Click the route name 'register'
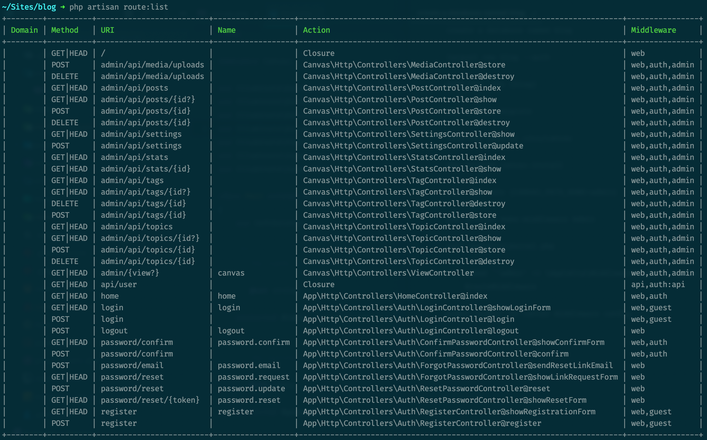The width and height of the screenshot is (707, 440). click(x=236, y=412)
